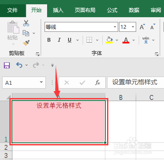Viewport: 164px width, 160px height.
Task: Expand the phonetic guide dropdown arrow
Action: pyautogui.click(x=153, y=40)
